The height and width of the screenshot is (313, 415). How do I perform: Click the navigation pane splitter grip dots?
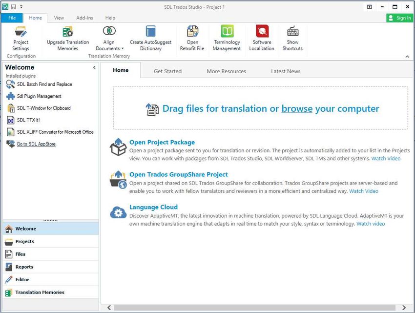coord(50,221)
